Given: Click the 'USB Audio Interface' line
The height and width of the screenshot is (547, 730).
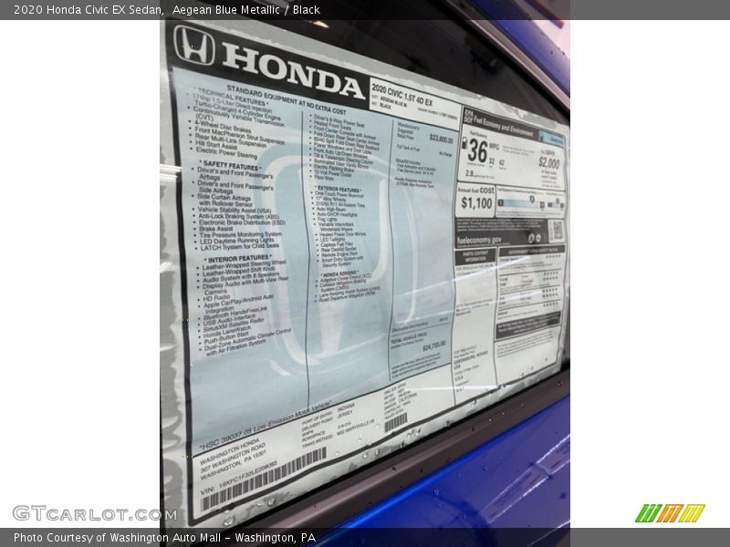Looking at the screenshot, I should pos(230,321).
